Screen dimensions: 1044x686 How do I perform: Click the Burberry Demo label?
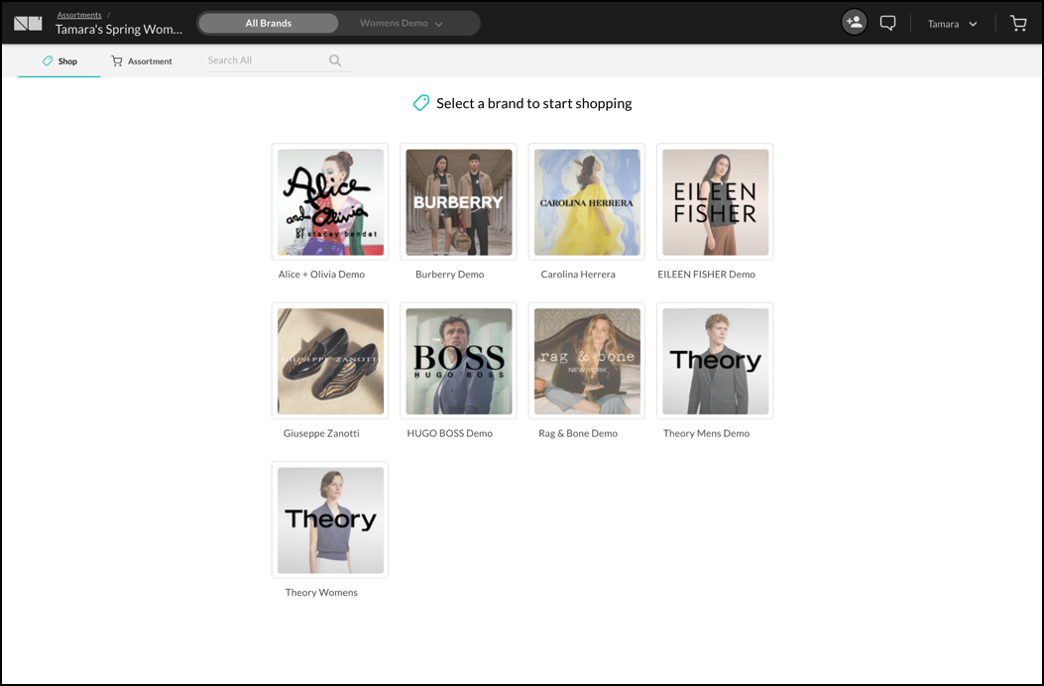click(450, 275)
